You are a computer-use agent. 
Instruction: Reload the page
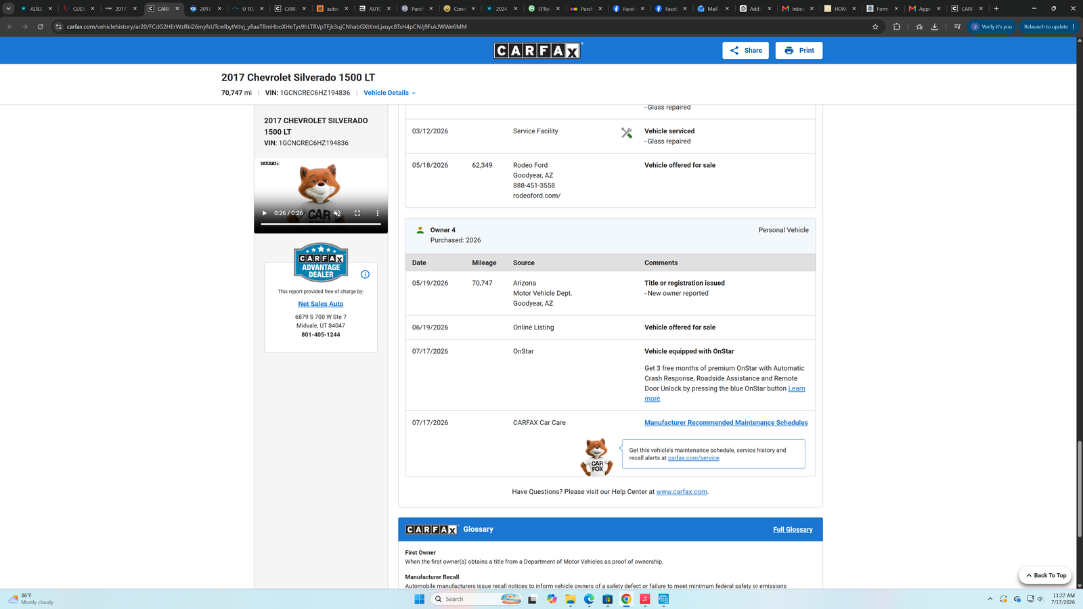pos(41,27)
